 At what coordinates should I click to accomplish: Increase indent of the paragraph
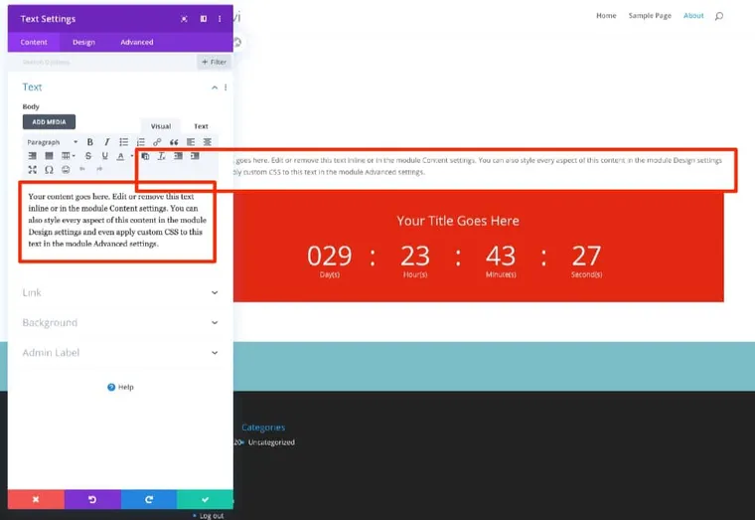click(x=195, y=156)
